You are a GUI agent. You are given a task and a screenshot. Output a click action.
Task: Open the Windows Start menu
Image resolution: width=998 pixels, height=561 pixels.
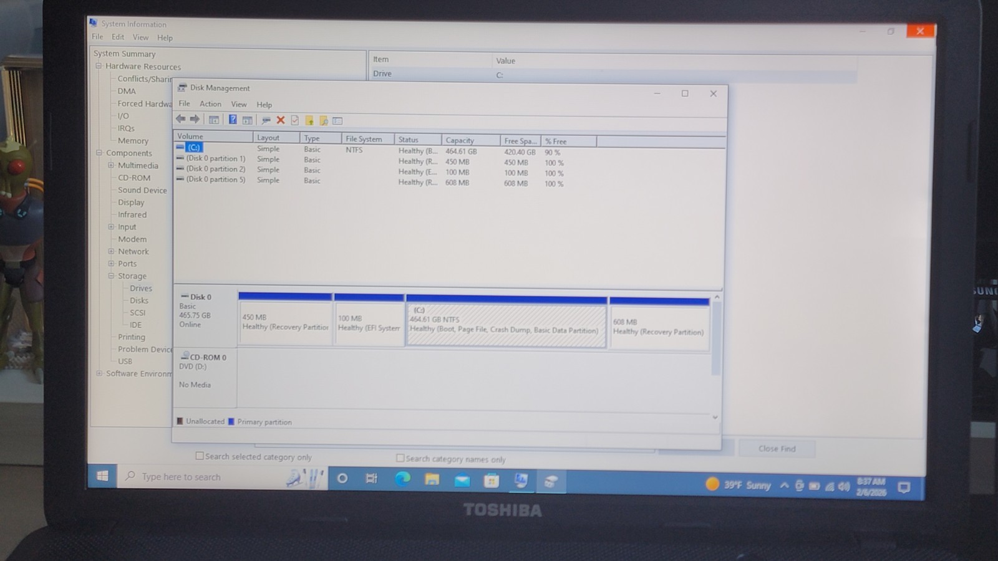click(103, 476)
